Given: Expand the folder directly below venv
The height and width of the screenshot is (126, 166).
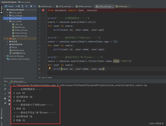Looking at the screenshot, I should [x=7, y=42].
